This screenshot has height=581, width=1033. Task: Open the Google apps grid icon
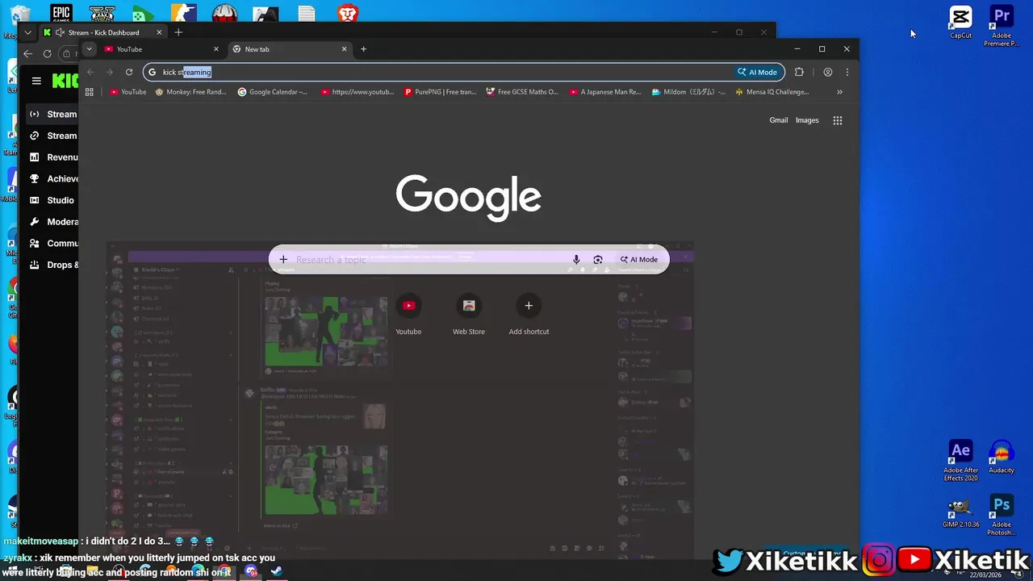[x=838, y=120]
